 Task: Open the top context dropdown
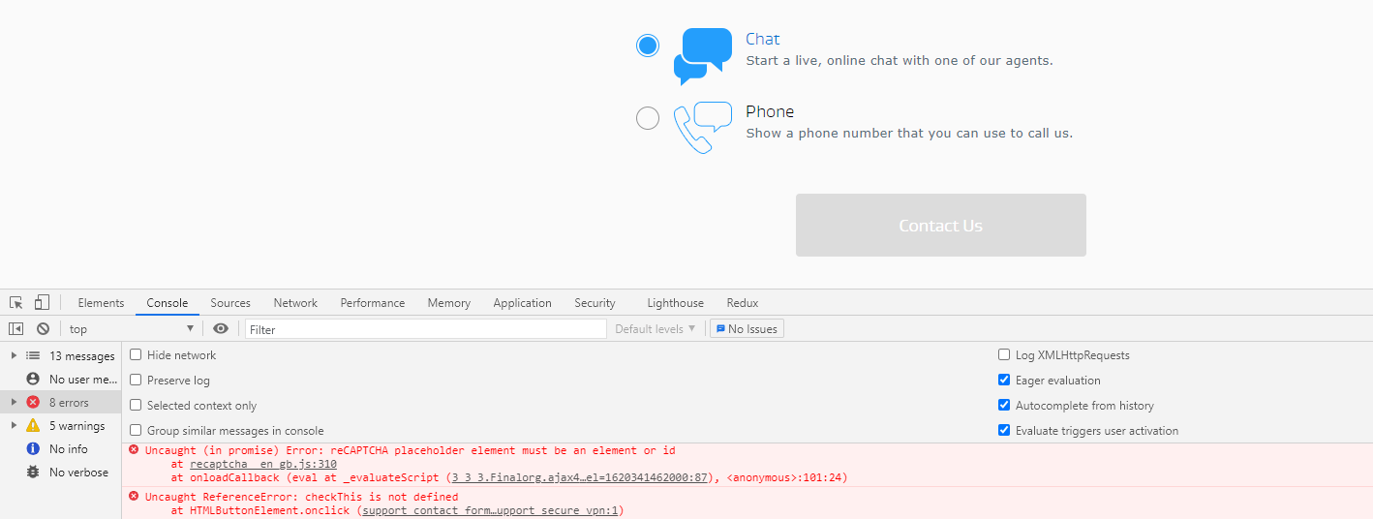click(x=132, y=329)
